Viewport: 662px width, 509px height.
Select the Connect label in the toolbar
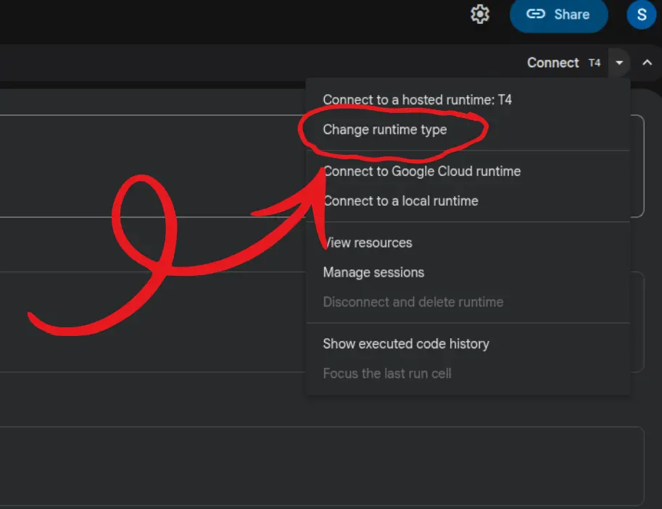pos(553,63)
